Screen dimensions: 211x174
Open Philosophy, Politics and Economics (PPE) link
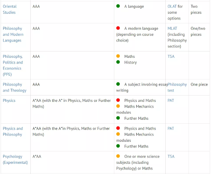point(13,65)
